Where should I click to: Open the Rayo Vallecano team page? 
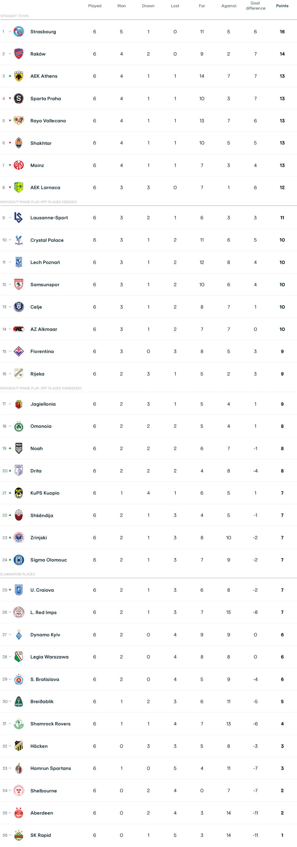(48, 121)
